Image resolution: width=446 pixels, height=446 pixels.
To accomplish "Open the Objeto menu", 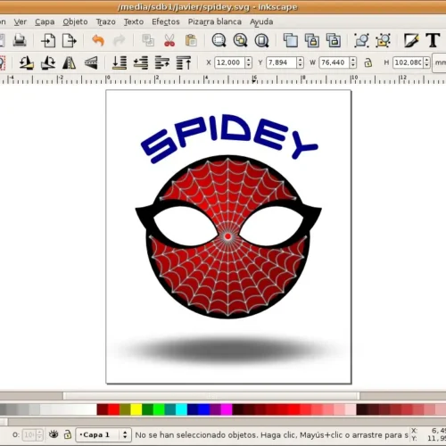I will pos(75,21).
